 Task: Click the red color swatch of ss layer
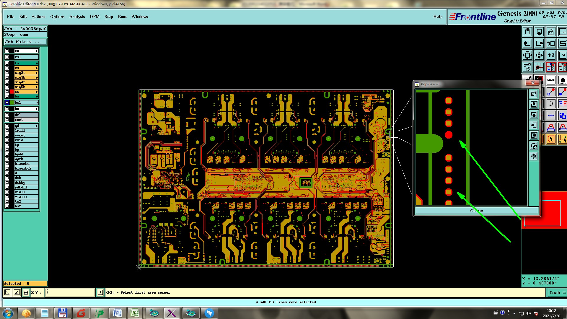point(12,92)
